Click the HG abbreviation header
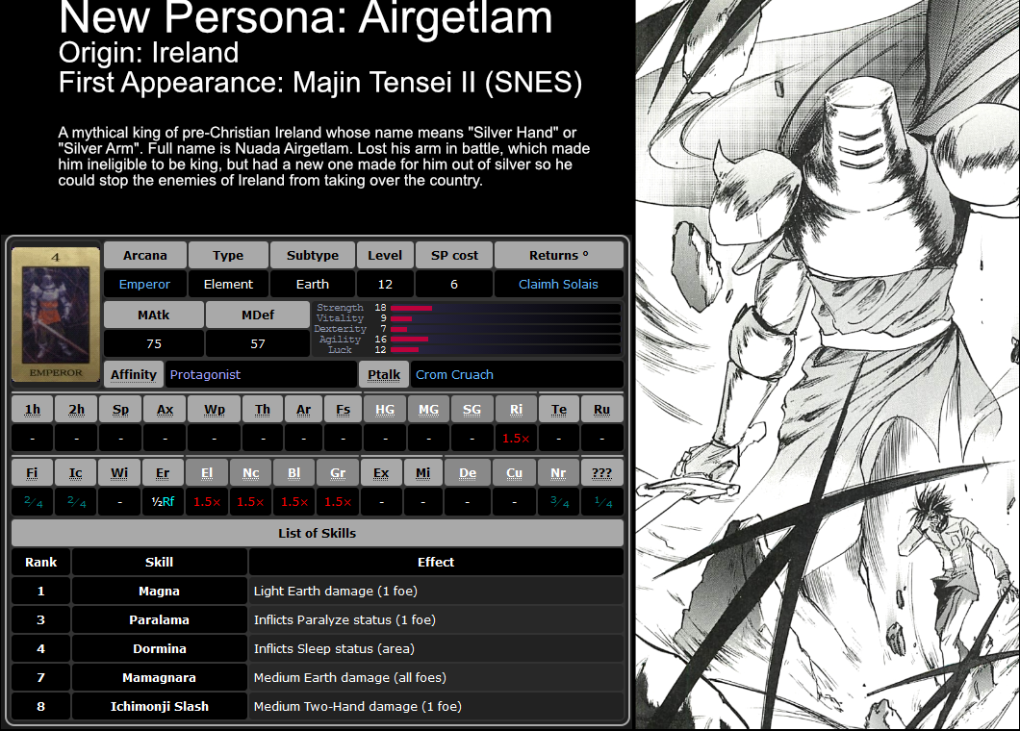 coord(385,410)
